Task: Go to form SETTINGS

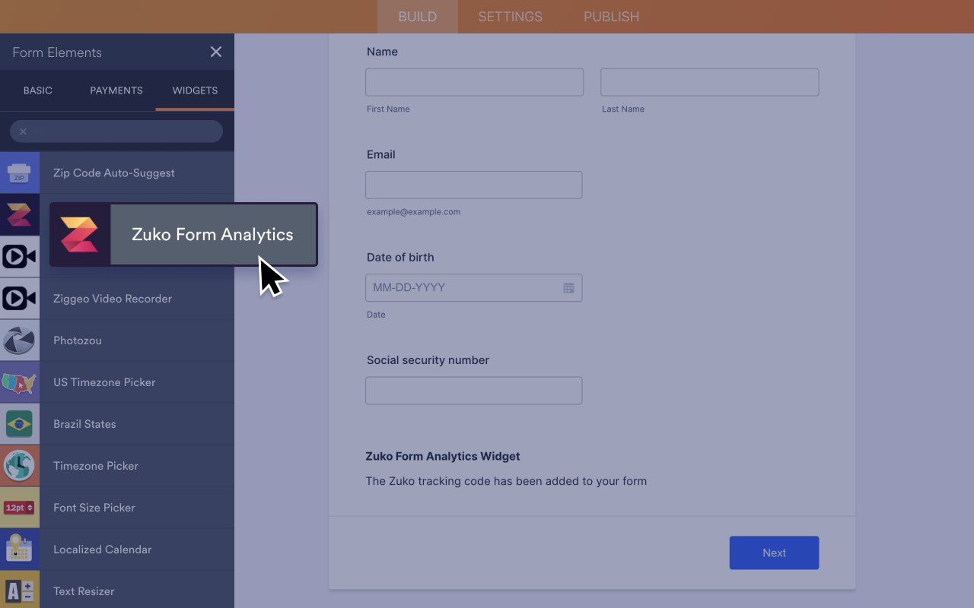Action: 510,16
